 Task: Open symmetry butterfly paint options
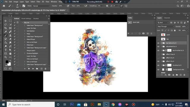pos(126,6)
